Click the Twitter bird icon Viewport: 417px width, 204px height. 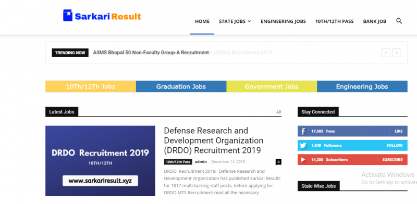click(303, 146)
